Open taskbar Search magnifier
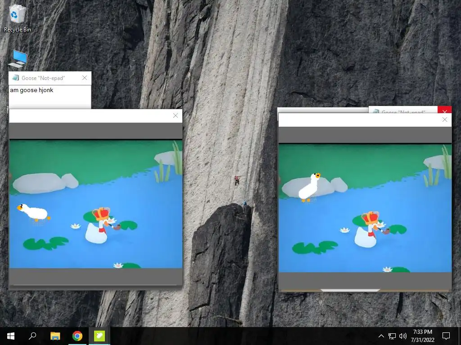The image size is (461, 345). click(32, 336)
